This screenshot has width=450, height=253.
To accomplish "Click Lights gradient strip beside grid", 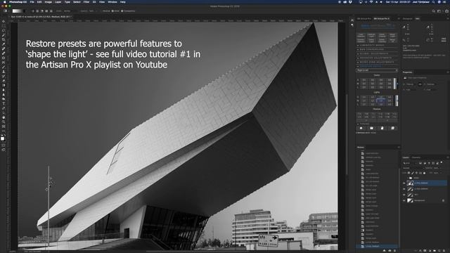I will click(x=397, y=100).
